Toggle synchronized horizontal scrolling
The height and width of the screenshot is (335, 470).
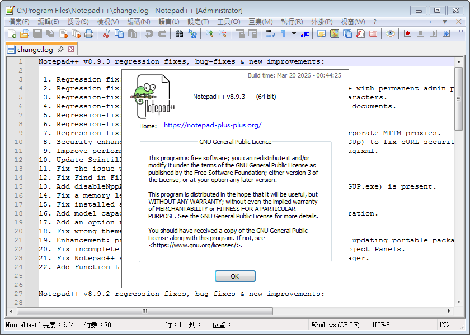pos(253,33)
